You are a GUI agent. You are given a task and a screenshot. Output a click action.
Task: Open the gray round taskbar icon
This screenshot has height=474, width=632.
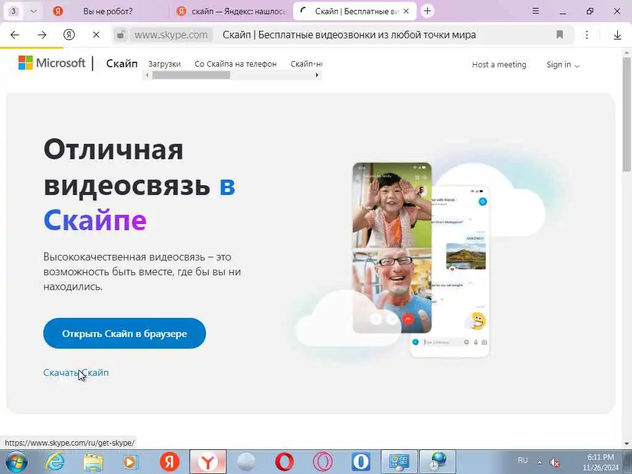pyautogui.click(x=246, y=462)
